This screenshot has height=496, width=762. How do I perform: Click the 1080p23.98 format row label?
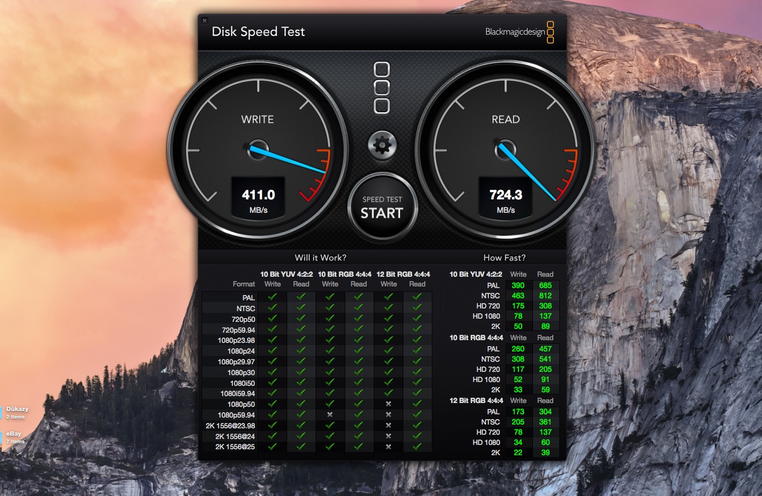tap(236, 340)
